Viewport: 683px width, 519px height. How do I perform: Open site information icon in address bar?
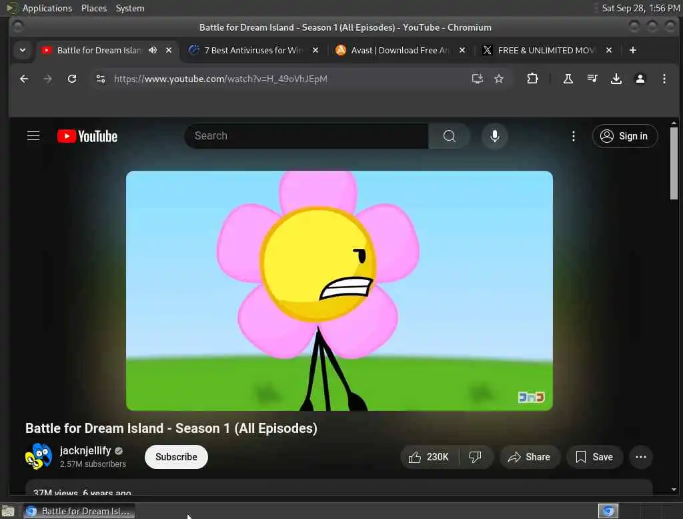pos(101,79)
